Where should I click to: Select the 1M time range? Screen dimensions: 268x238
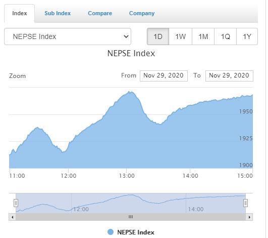coord(203,36)
